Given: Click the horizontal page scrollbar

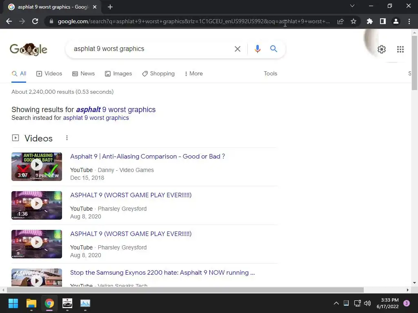Looking at the screenshot, I should tap(185, 290).
